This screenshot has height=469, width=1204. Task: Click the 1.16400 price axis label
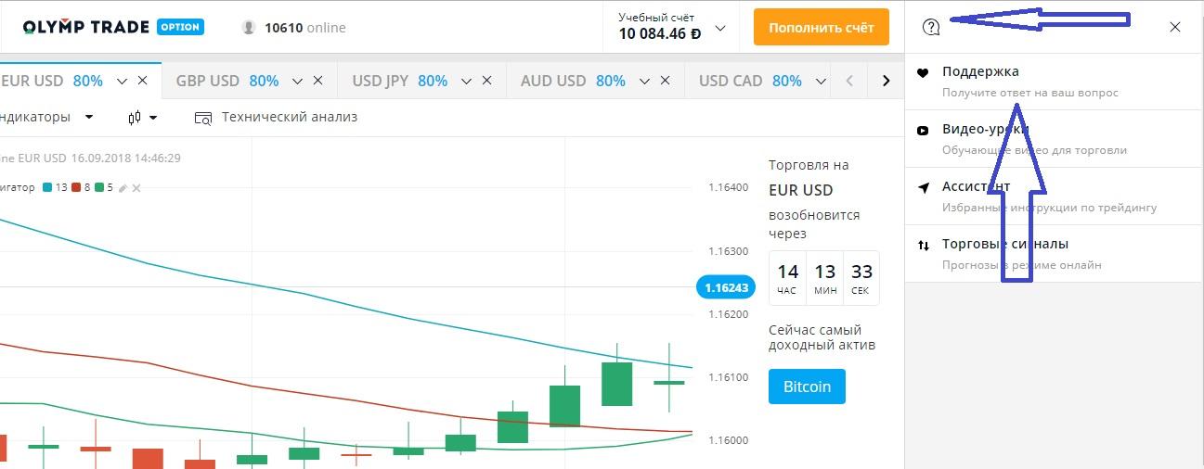(x=728, y=187)
